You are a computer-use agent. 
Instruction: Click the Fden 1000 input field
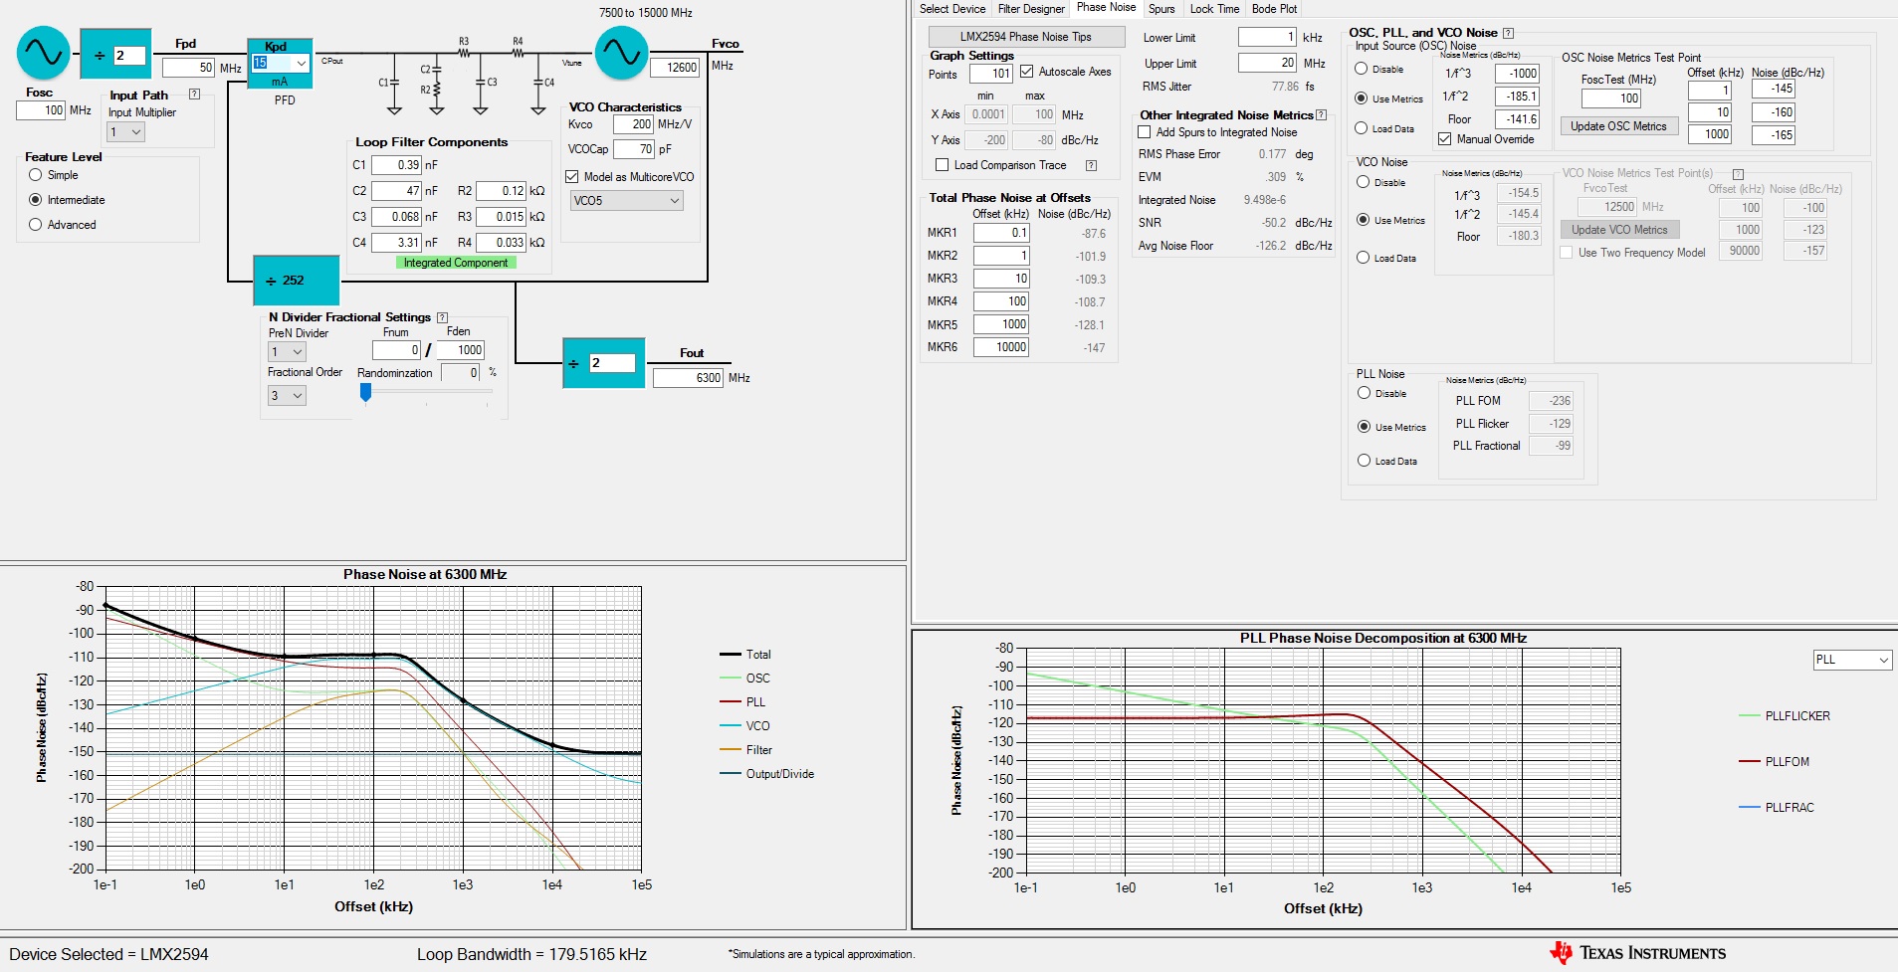460,350
